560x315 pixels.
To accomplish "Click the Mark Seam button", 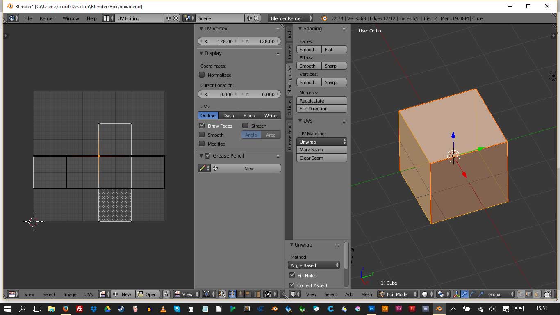I will pos(321,150).
